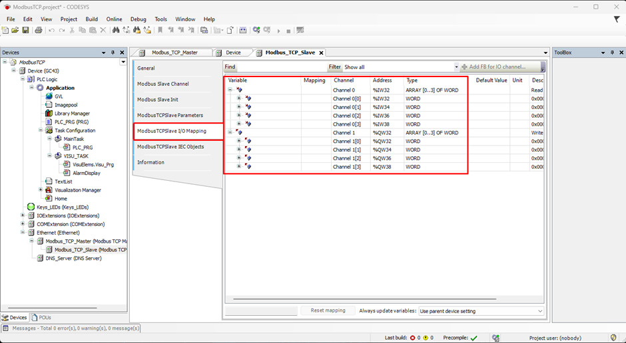The image size is (626, 343).
Task: Open the Build menu
Action: coord(91,19)
